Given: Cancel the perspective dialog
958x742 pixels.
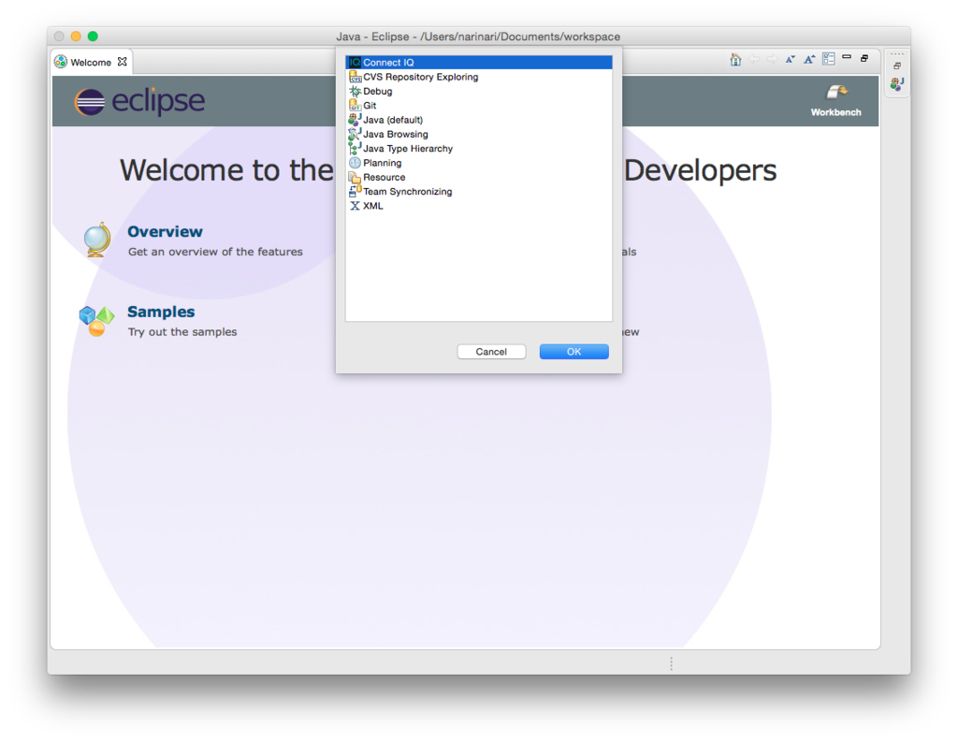Looking at the screenshot, I should pos(491,352).
